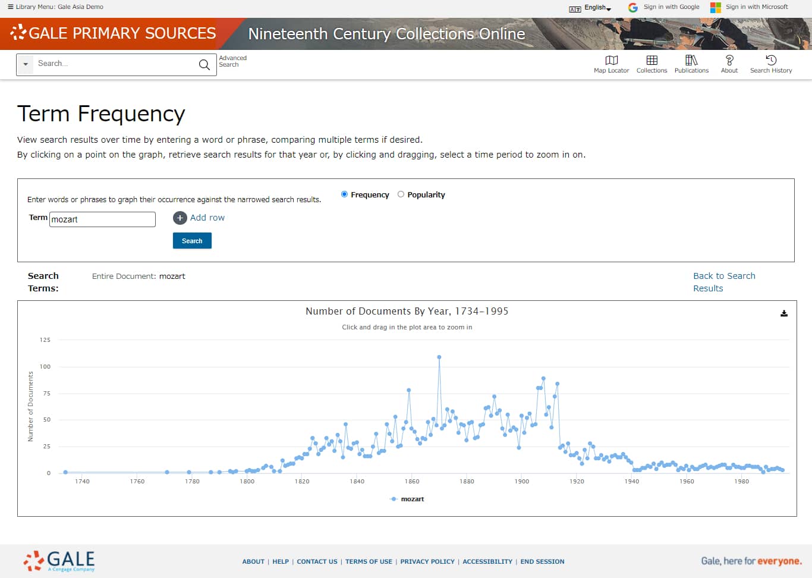Open the footer ABOUT link
Screen dimensions: 812x578
(x=253, y=561)
